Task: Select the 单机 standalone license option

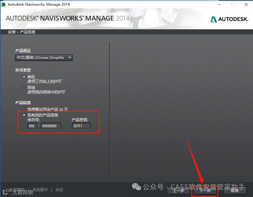Action: pos(24,77)
